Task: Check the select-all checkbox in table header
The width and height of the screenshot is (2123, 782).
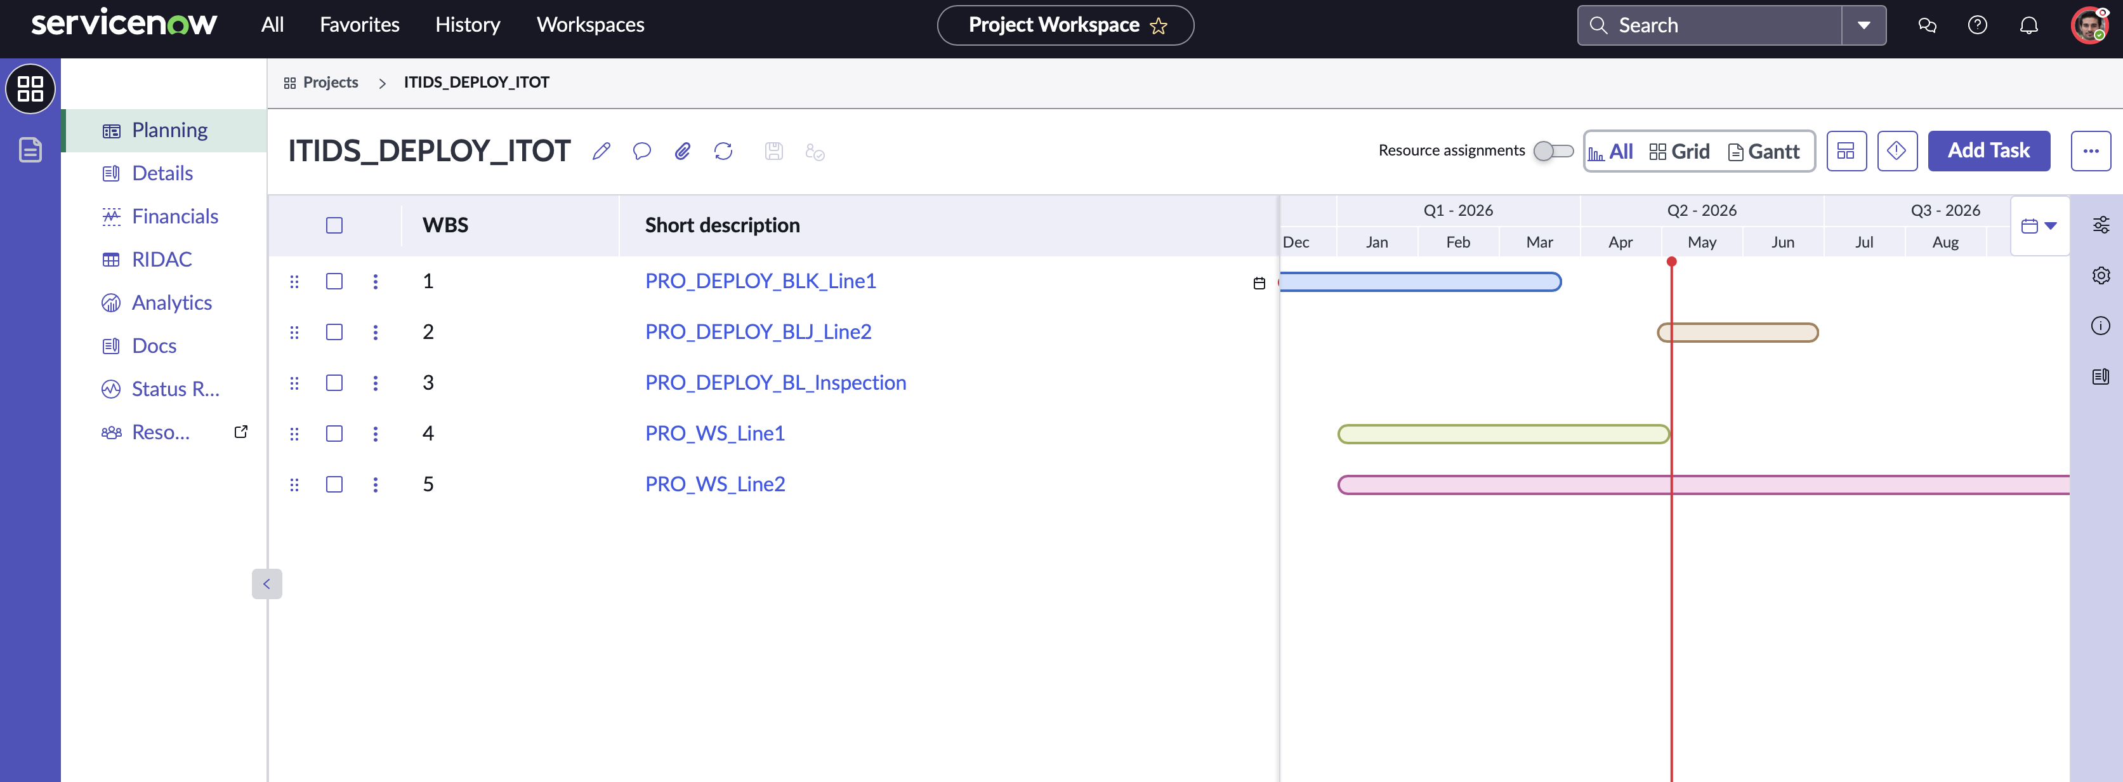Action: (334, 225)
